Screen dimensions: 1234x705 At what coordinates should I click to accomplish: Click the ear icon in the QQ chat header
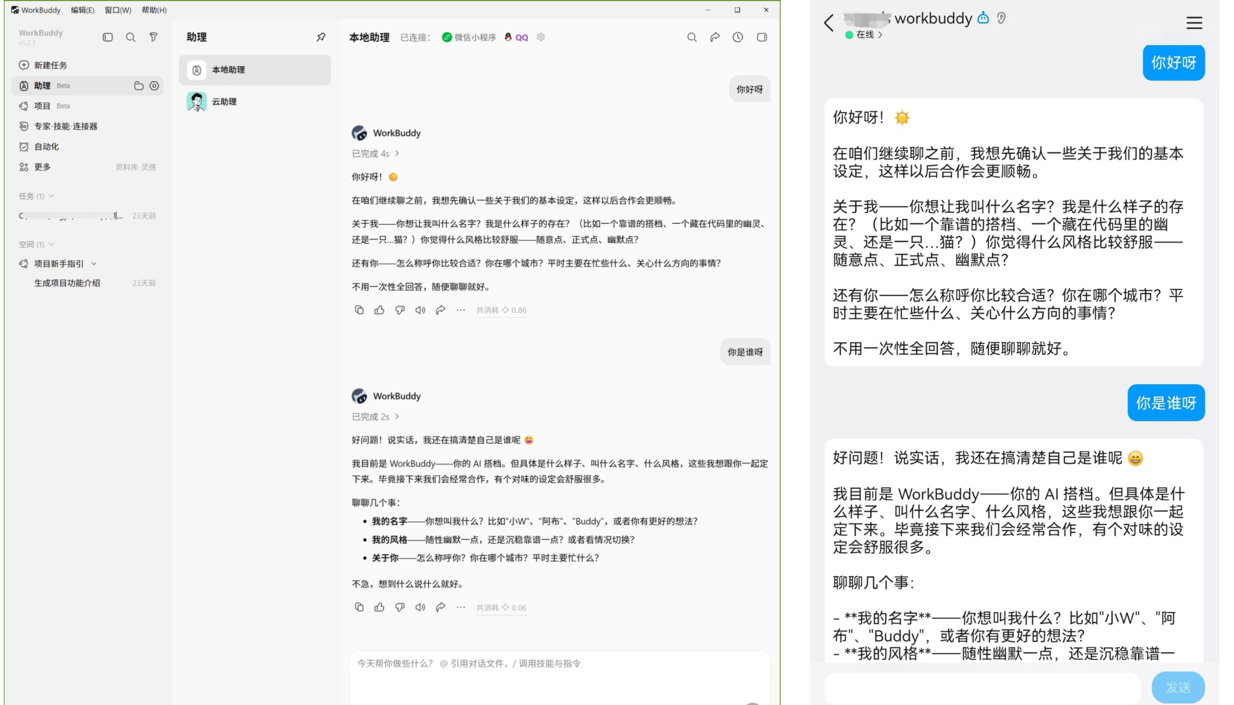(x=1001, y=18)
